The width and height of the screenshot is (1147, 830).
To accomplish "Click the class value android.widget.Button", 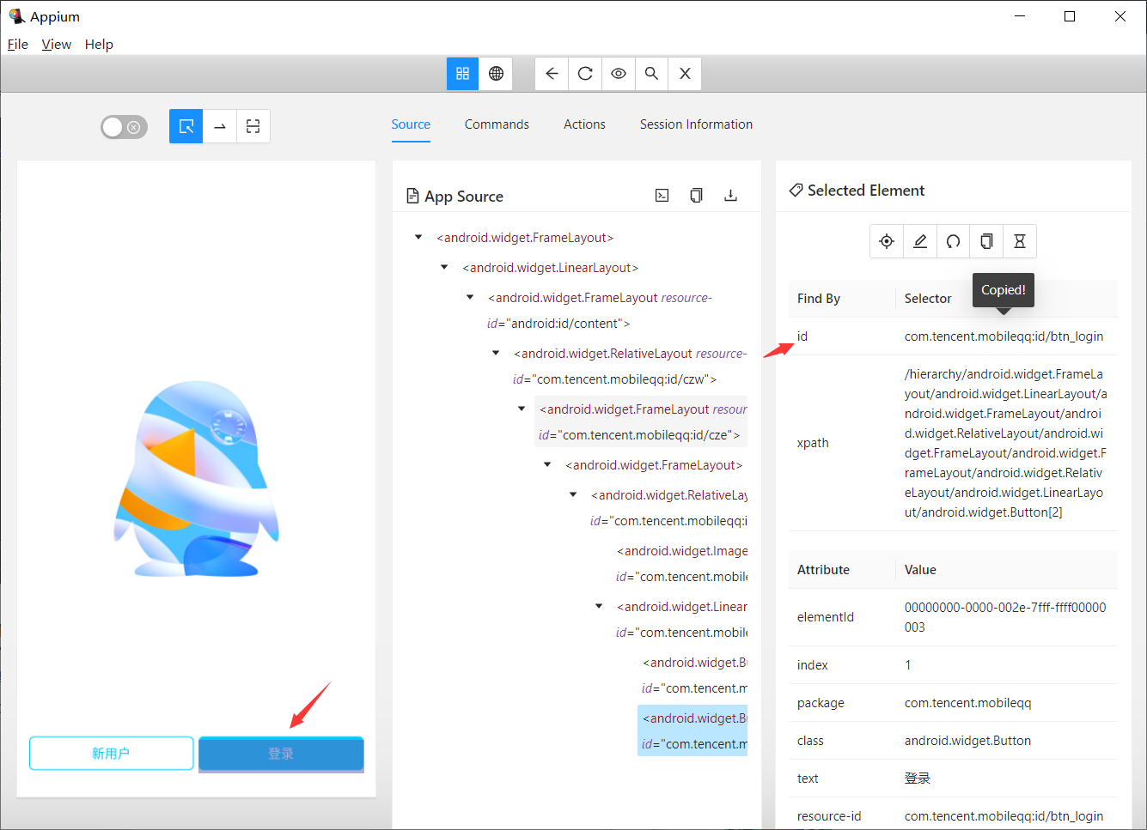I will click(967, 741).
